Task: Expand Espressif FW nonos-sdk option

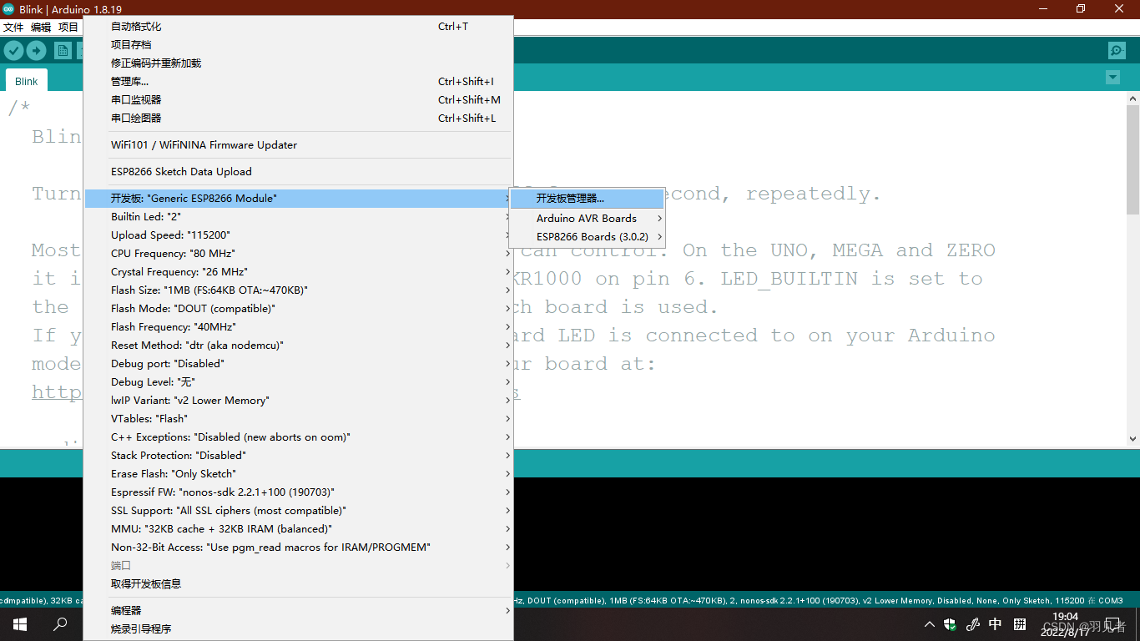Action: coord(298,492)
